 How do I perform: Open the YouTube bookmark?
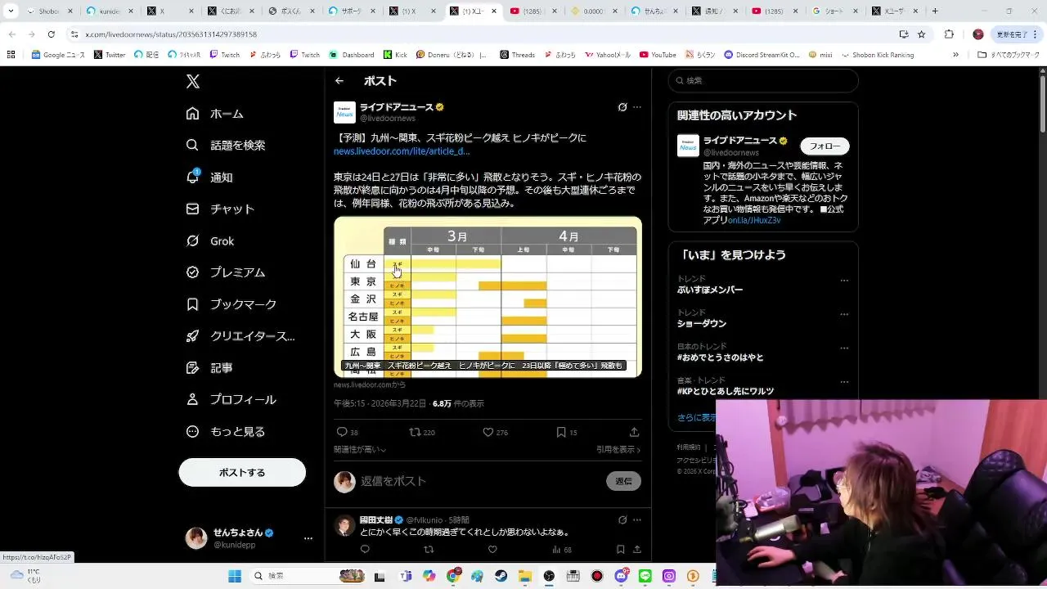click(658, 55)
